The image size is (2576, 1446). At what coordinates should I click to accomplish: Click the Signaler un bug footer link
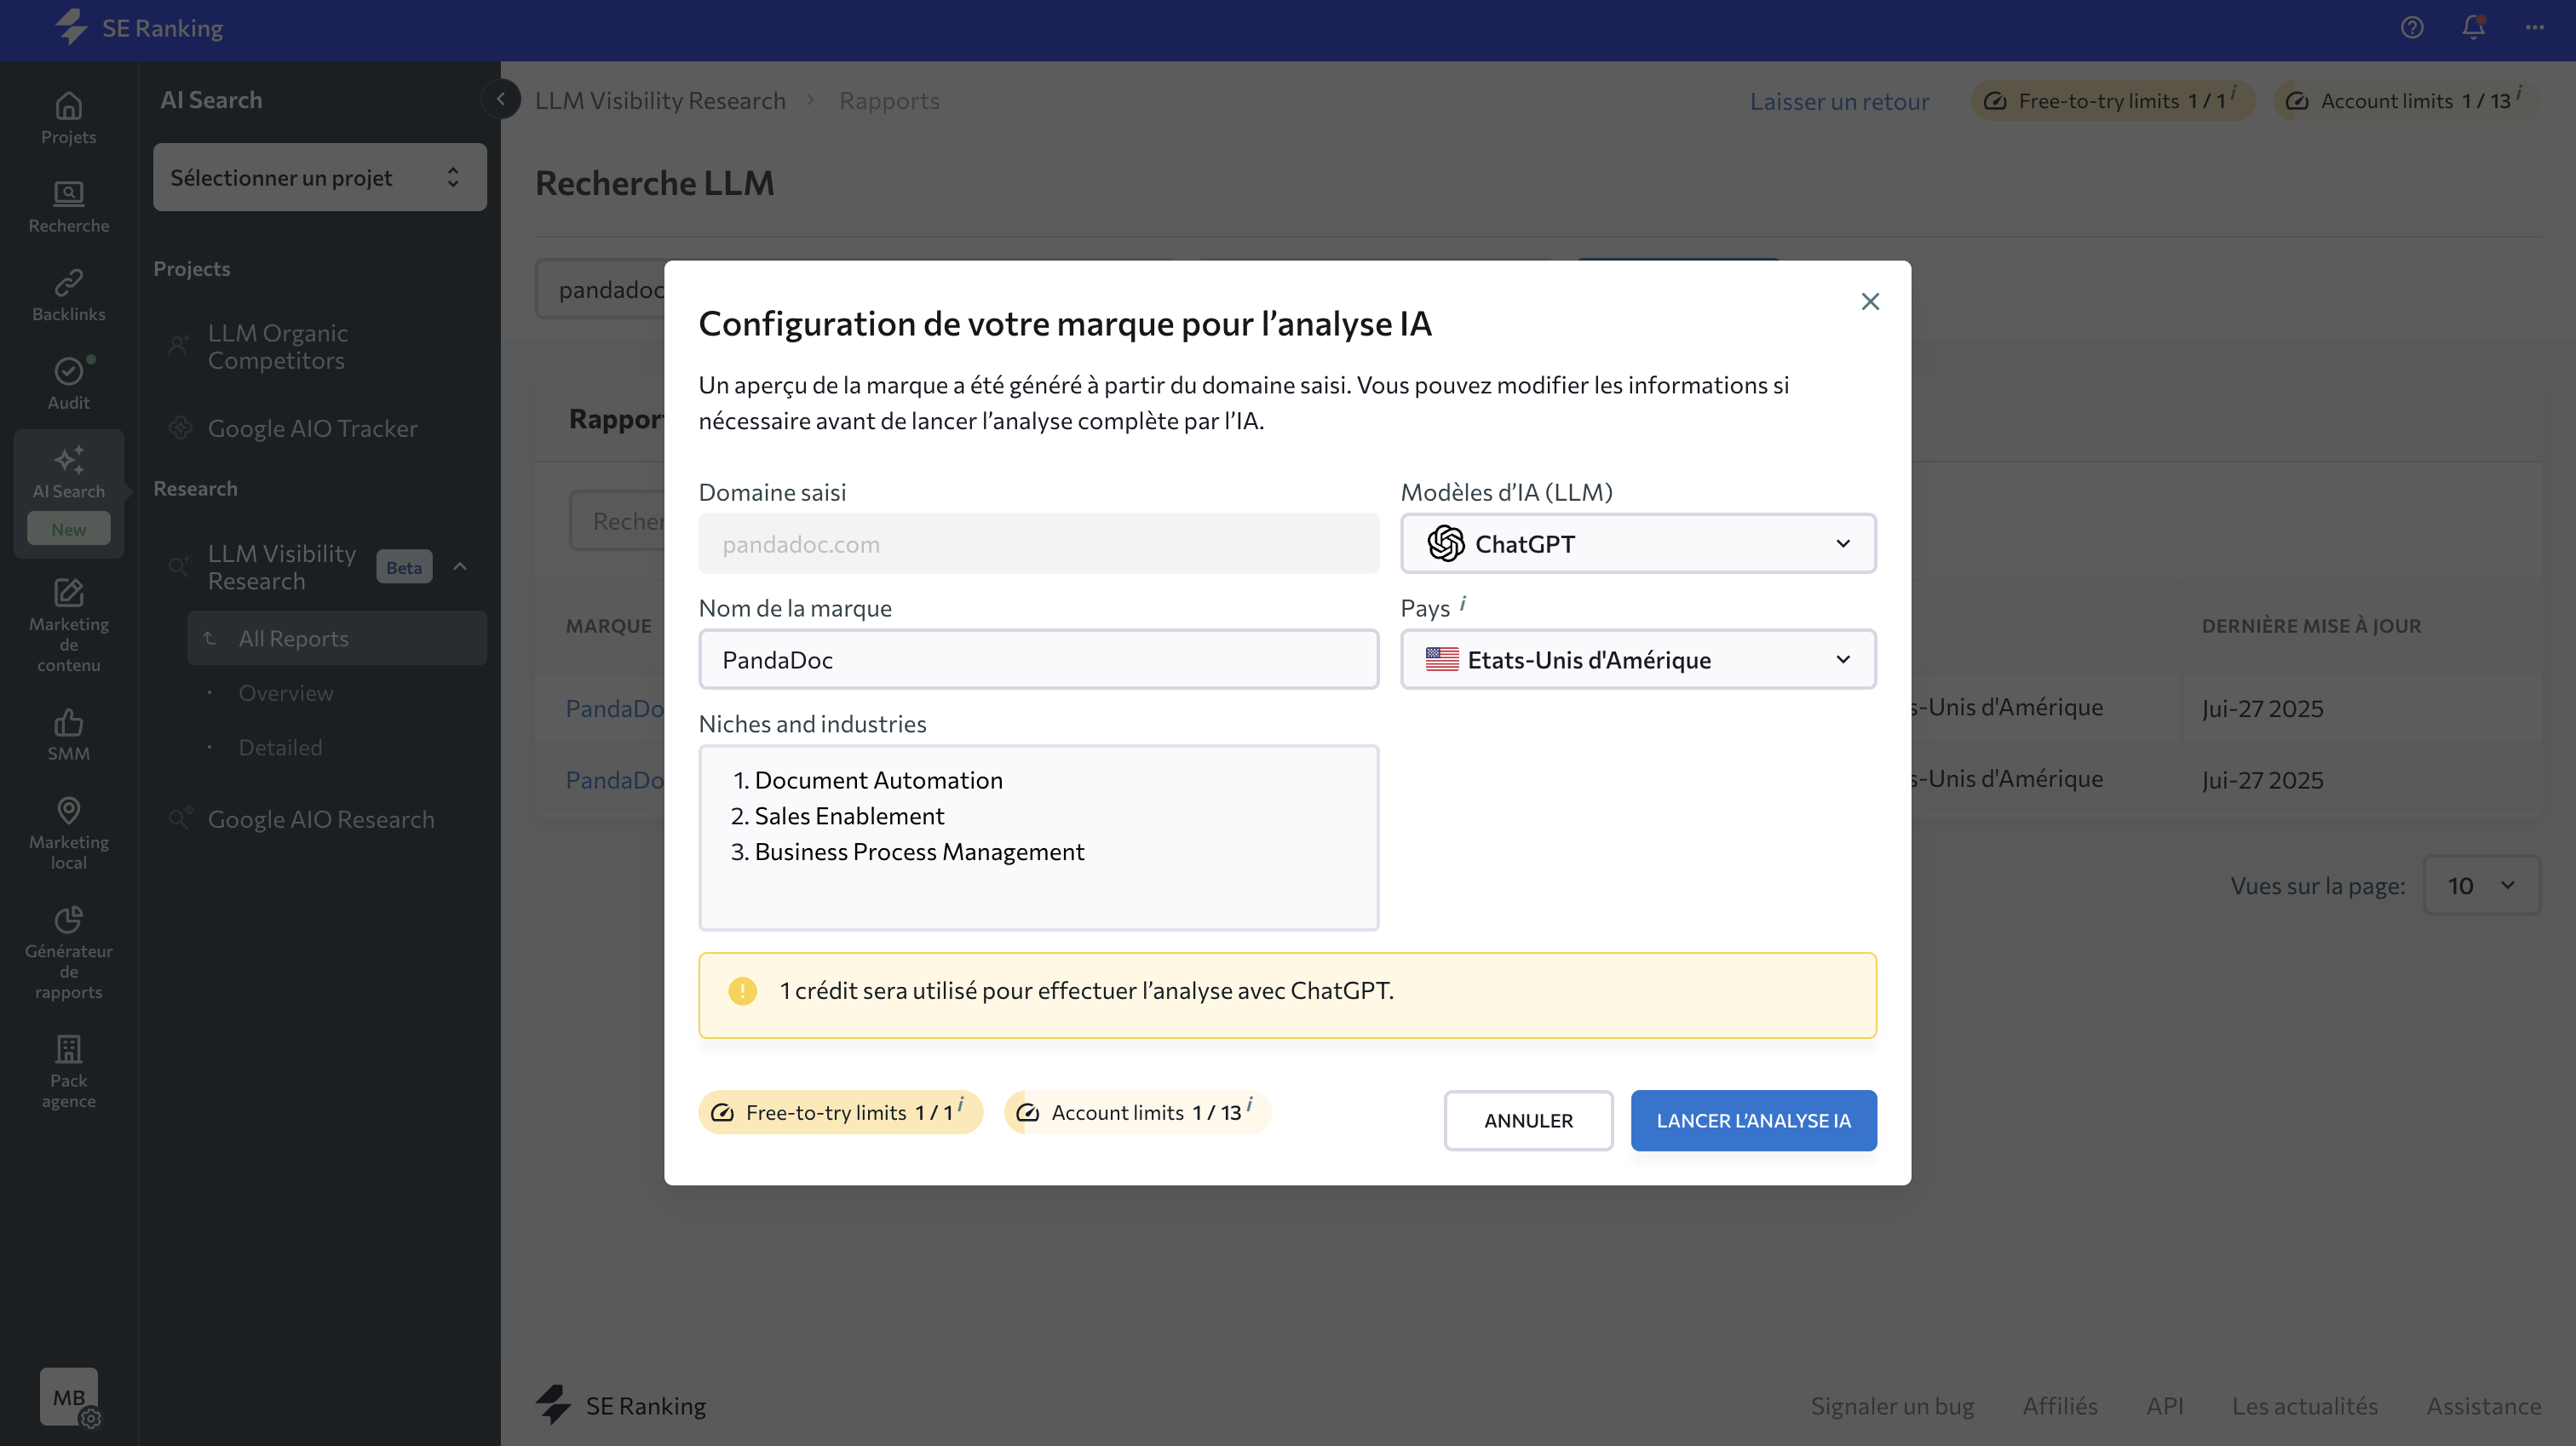pos(1892,1405)
